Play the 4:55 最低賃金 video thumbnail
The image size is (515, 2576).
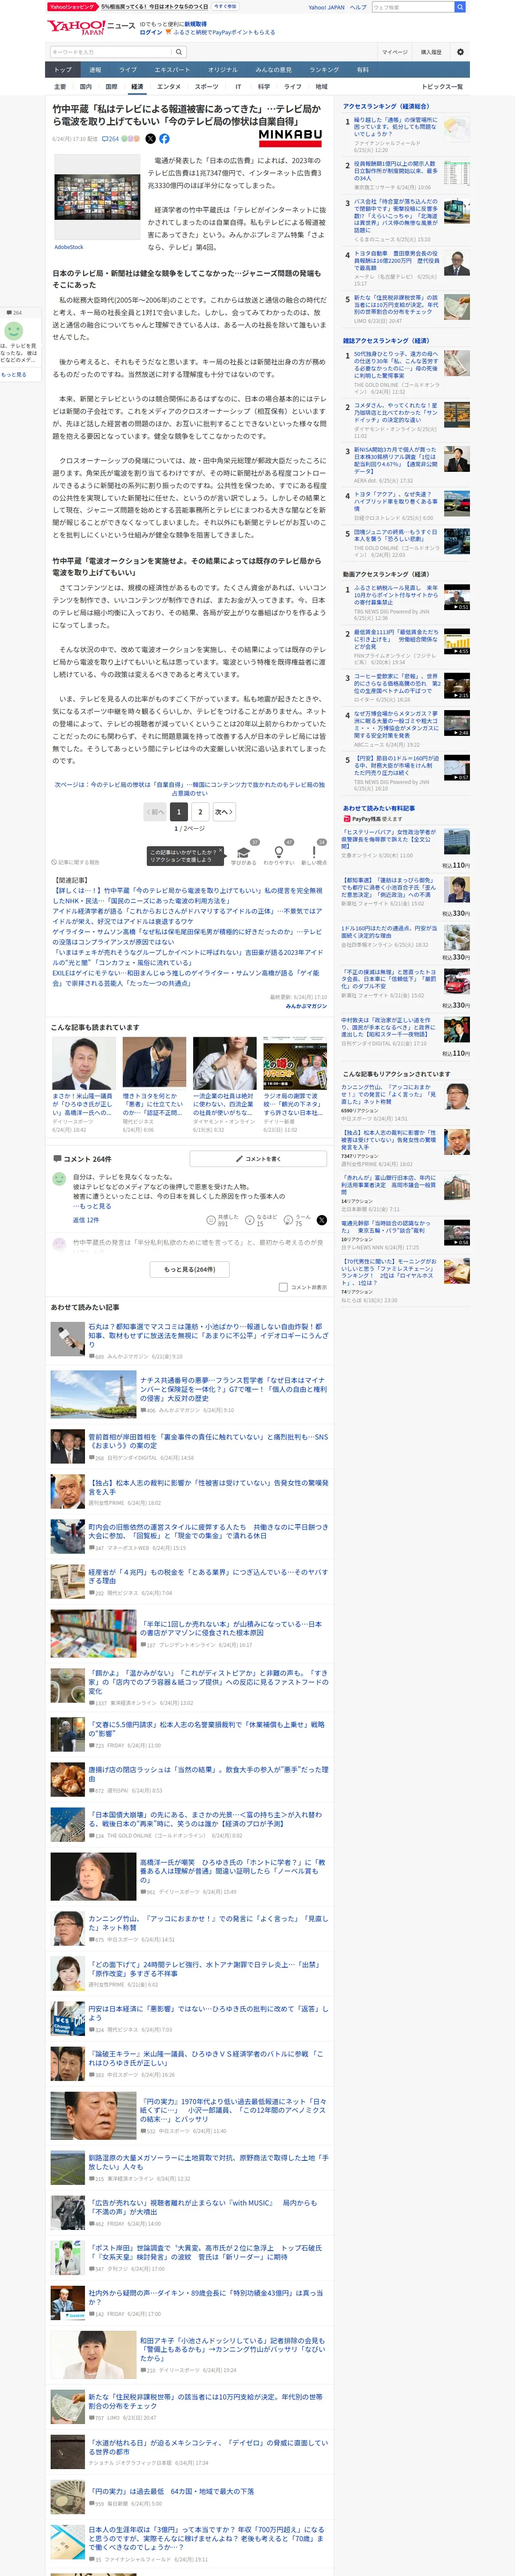(457, 641)
